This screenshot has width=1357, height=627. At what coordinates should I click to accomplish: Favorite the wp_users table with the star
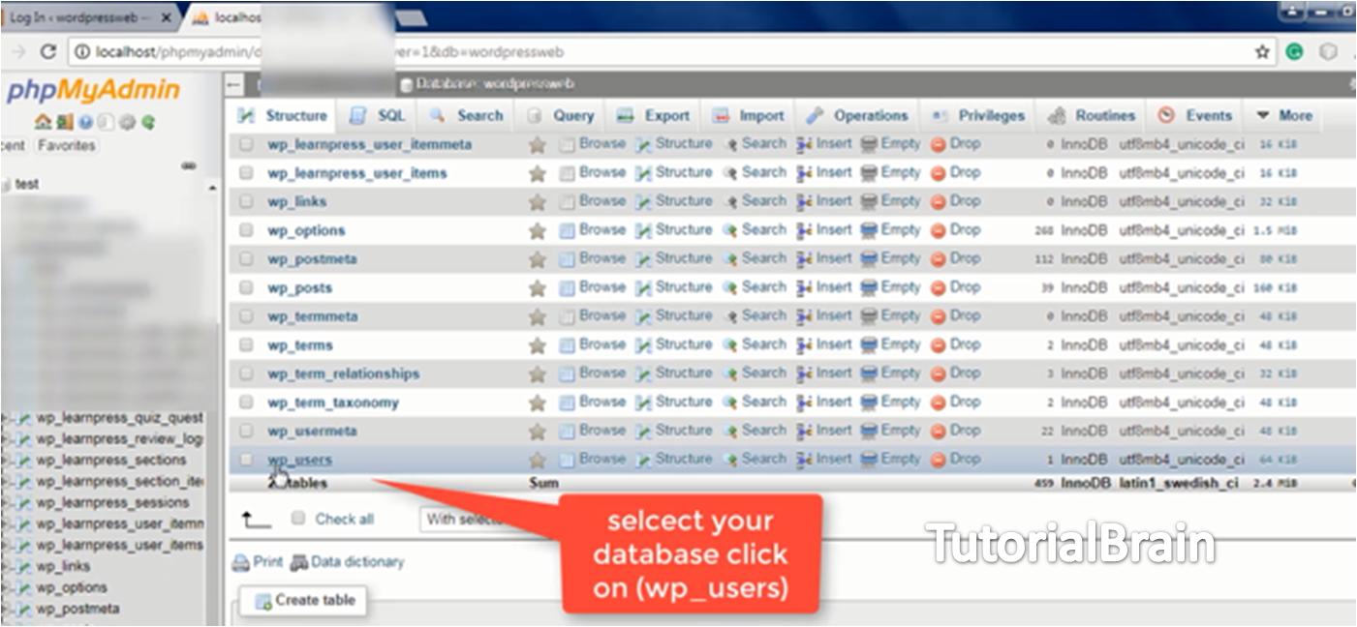pos(538,460)
